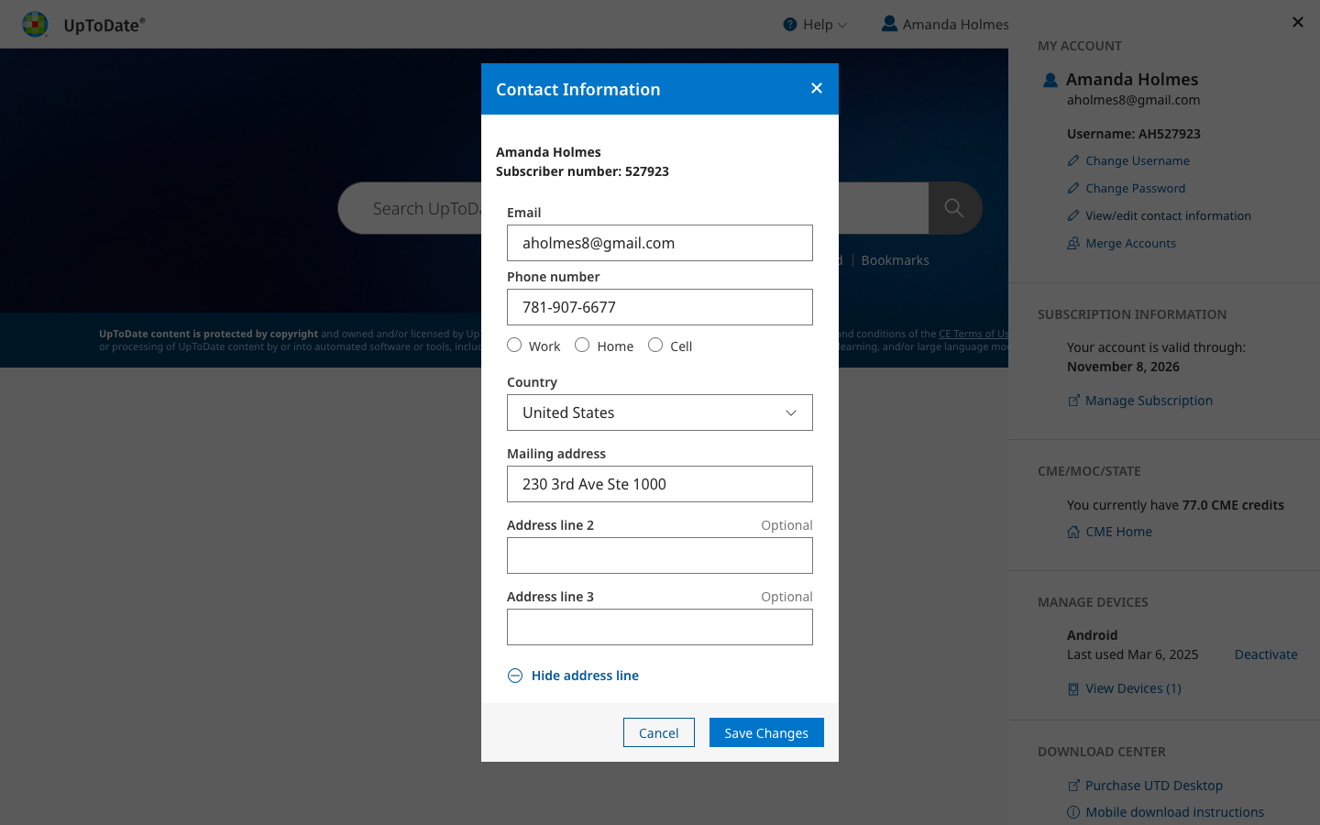Screen dimensions: 1320x825
Task: Click the CE Terms of Use link in footer
Action: point(973,334)
